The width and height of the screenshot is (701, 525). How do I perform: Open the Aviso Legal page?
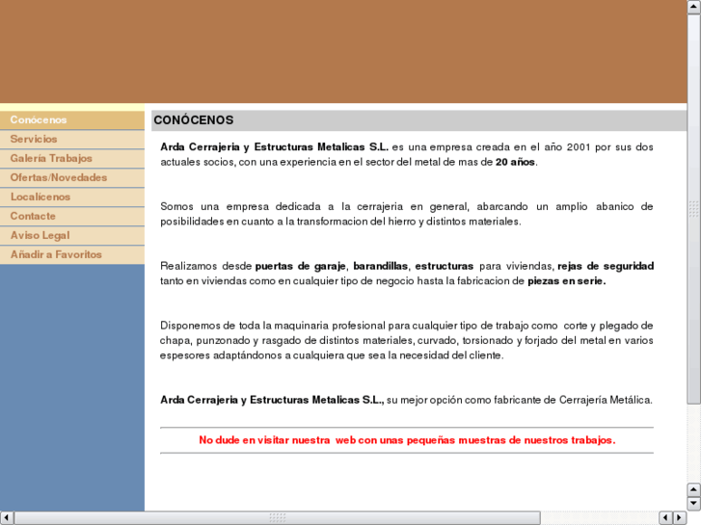(72, 235)
